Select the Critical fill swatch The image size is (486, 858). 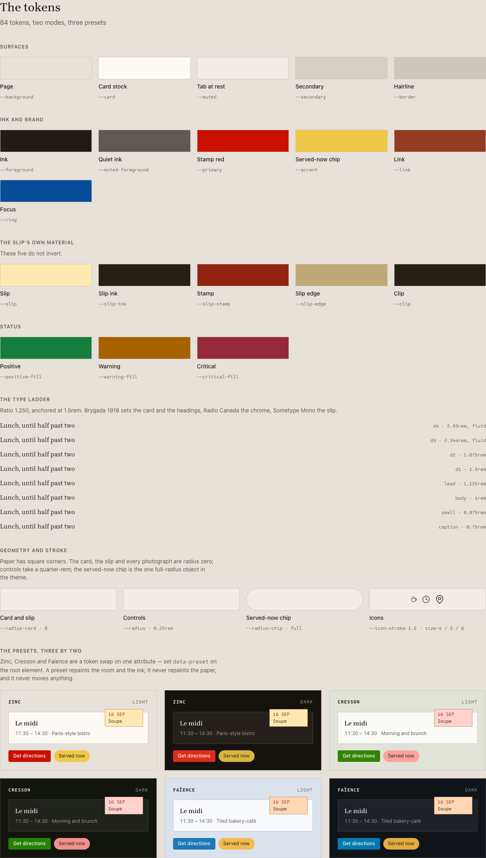[x=243, y=348]
